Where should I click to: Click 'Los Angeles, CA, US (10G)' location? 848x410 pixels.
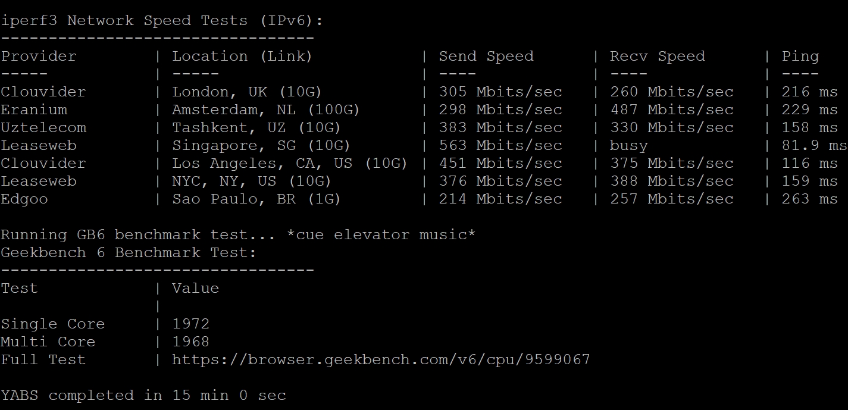(x=290, y=163)
